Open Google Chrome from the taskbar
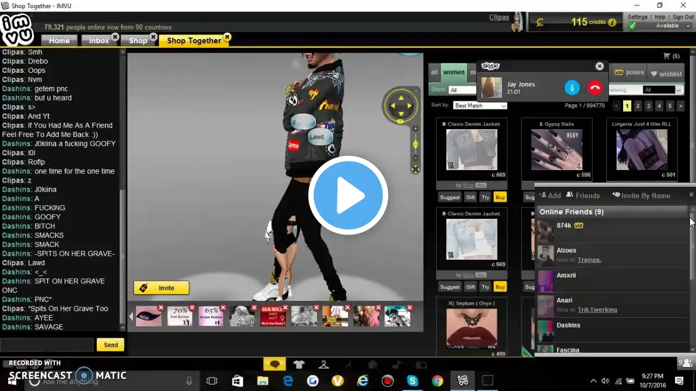 coord(438,381)
